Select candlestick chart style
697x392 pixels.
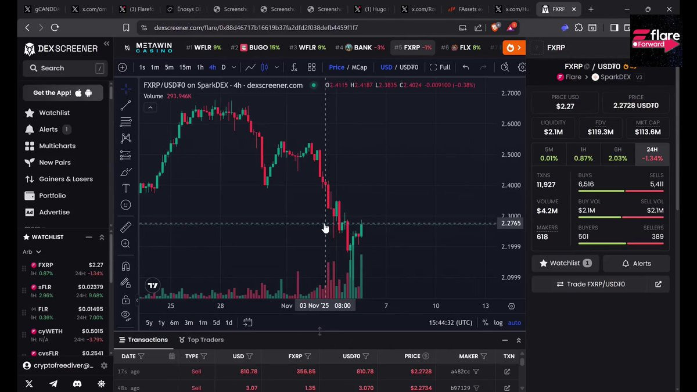[264, 67]
